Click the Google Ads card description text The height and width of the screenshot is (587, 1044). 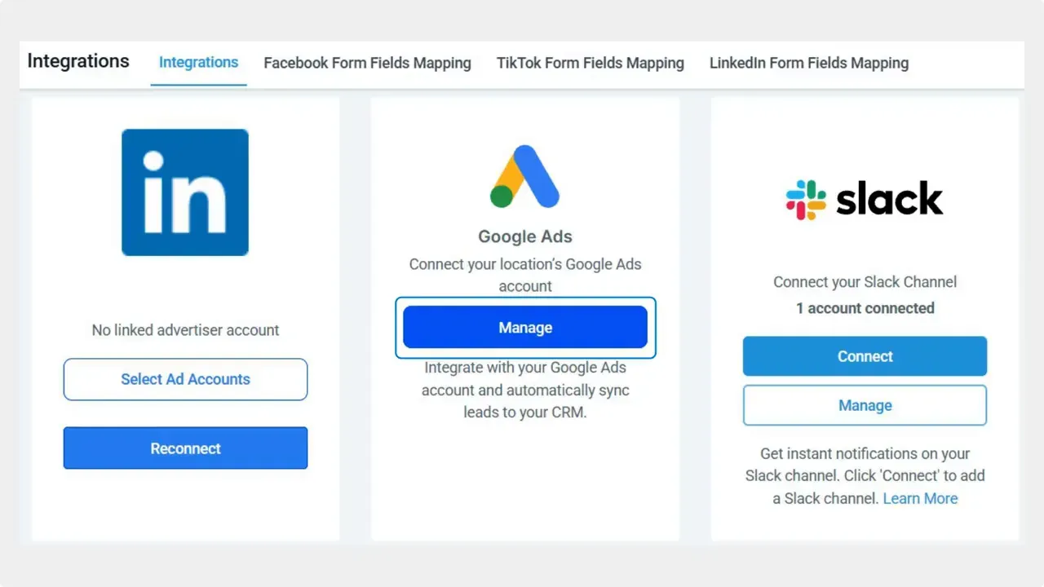[x=525, y=275]
